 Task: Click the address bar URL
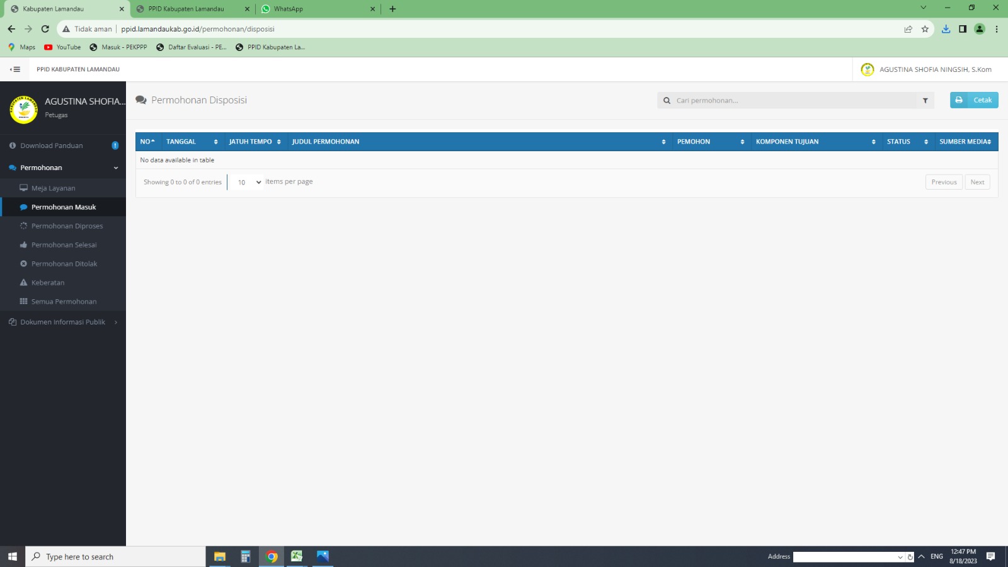[x=198, y=29]
